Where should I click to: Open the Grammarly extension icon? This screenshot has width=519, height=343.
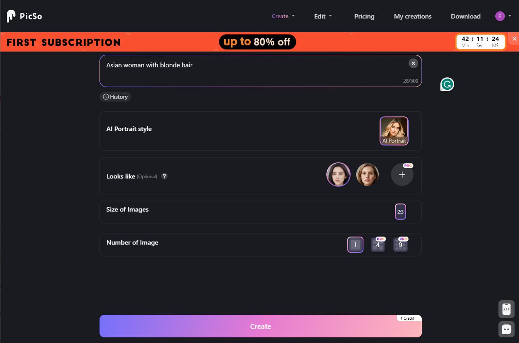(447, 84)
